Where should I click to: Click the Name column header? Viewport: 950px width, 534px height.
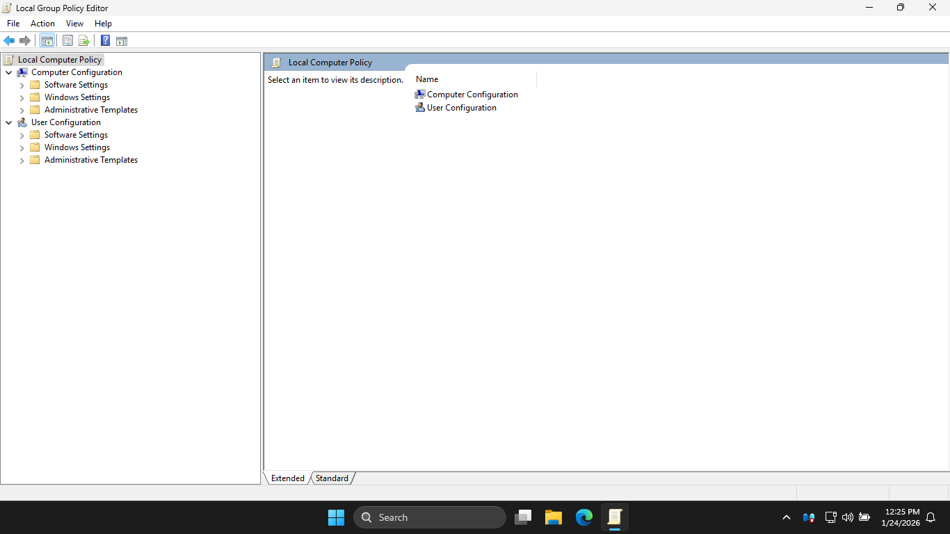point(427,79)
